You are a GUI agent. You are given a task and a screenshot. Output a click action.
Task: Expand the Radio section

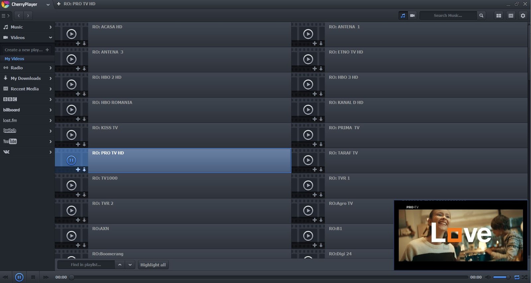coord(27,68)
